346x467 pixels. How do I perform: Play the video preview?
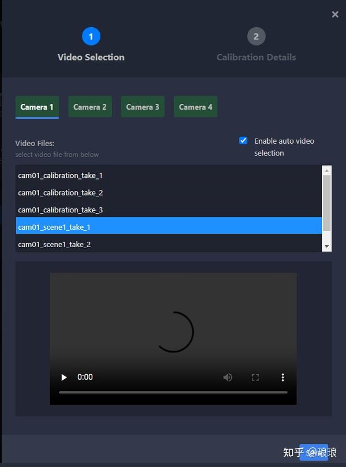coord(63,378)
